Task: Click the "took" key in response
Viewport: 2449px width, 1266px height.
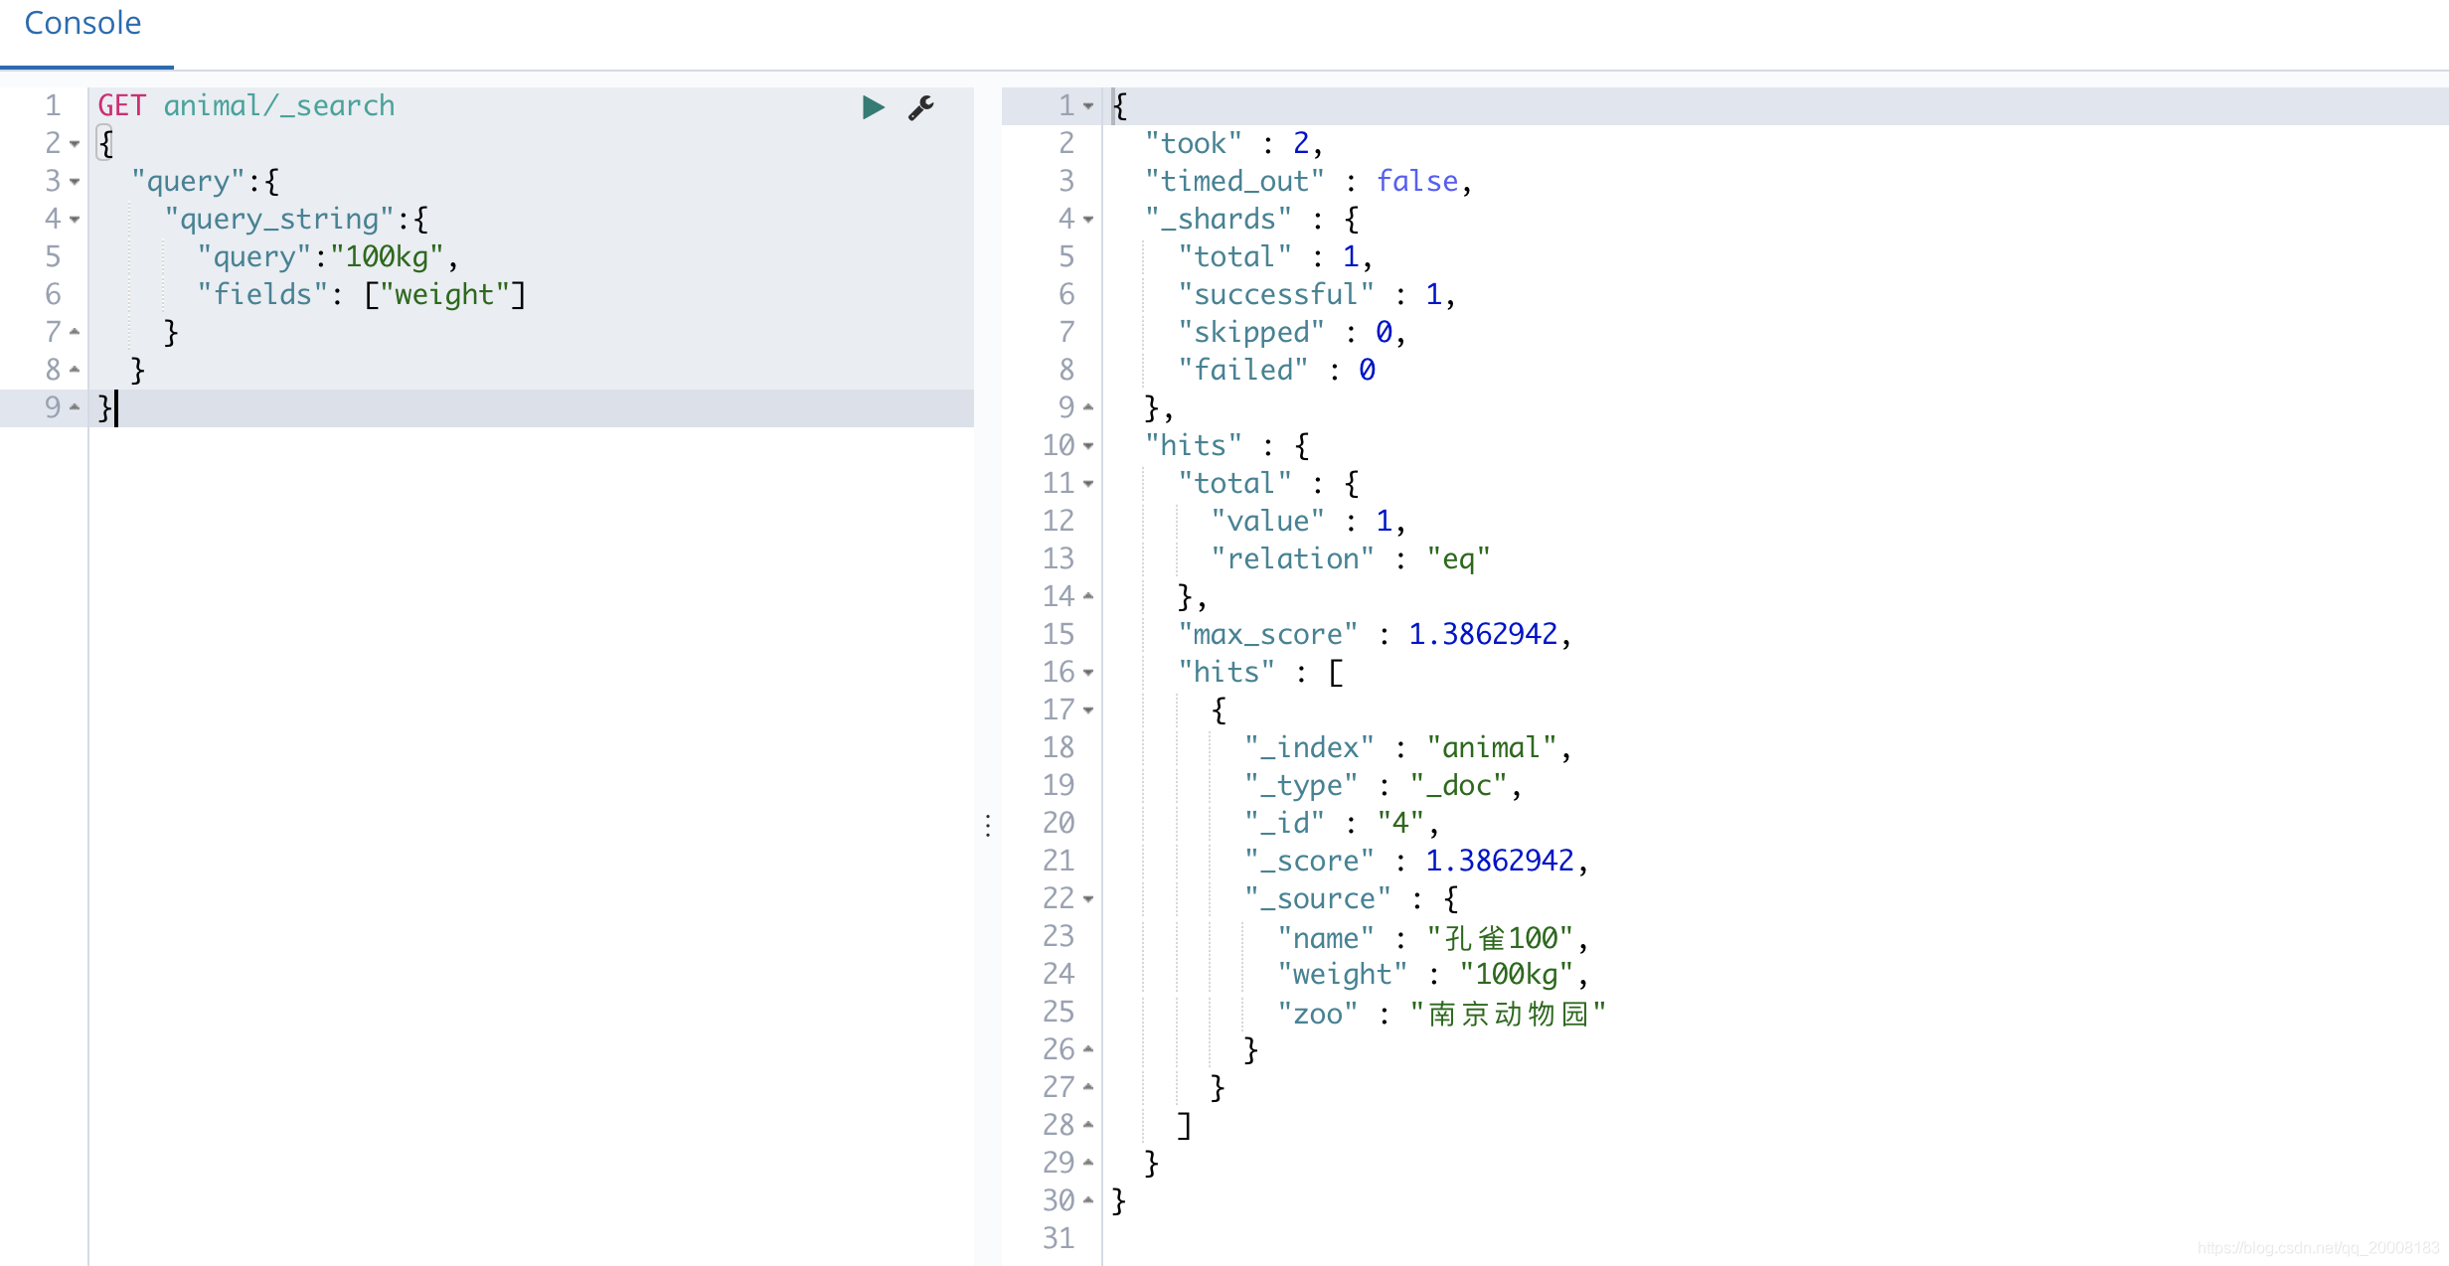Action: pos(1193,144)
